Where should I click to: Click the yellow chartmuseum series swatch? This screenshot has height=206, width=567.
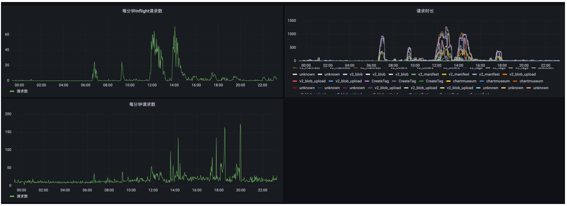(x=448, y=81)
